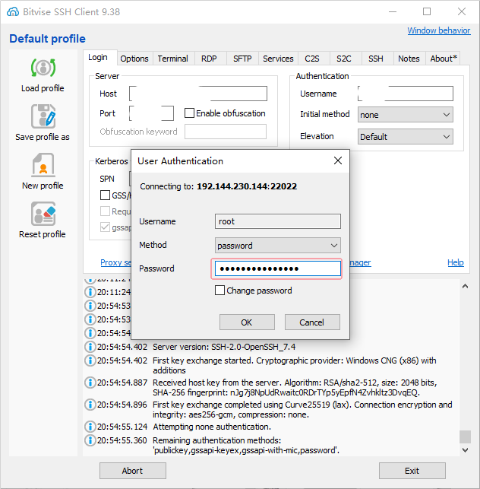Open the About tab
Screen dimensions: 480x489
444,59
